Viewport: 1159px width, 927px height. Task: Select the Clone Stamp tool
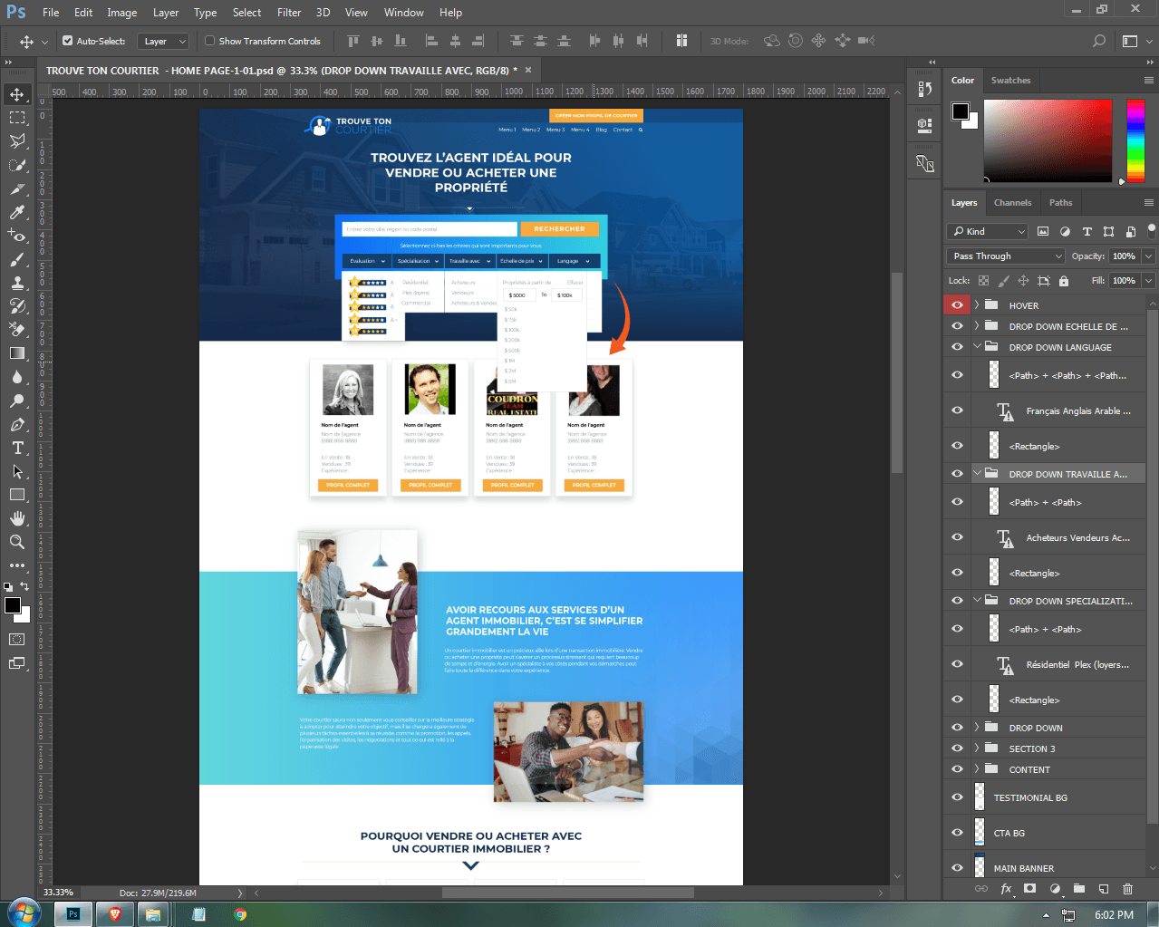[17, 283]
